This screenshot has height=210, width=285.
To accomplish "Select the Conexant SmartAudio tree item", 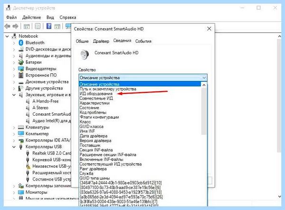I will point(51,114).
